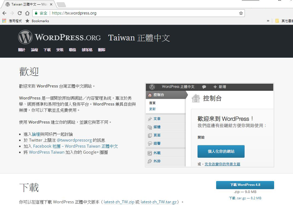Viewport: 293px width, 205px height.
Task: Click 首頁 in the dashboard sidebar
Action: pos(152,103)
